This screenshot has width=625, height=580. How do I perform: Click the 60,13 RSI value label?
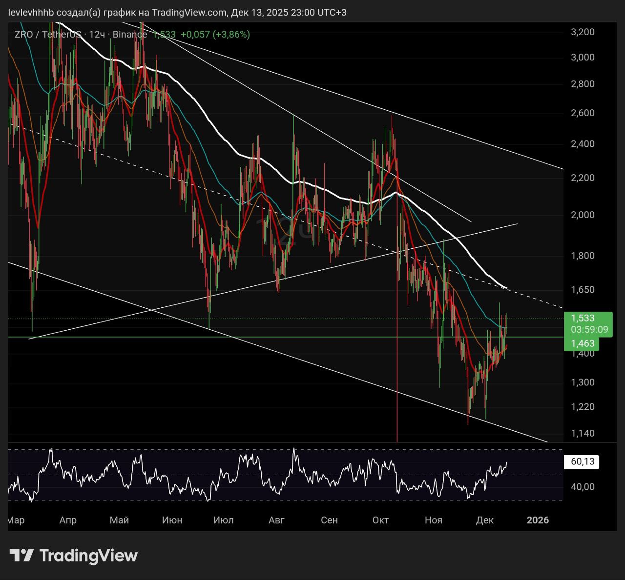582,461
